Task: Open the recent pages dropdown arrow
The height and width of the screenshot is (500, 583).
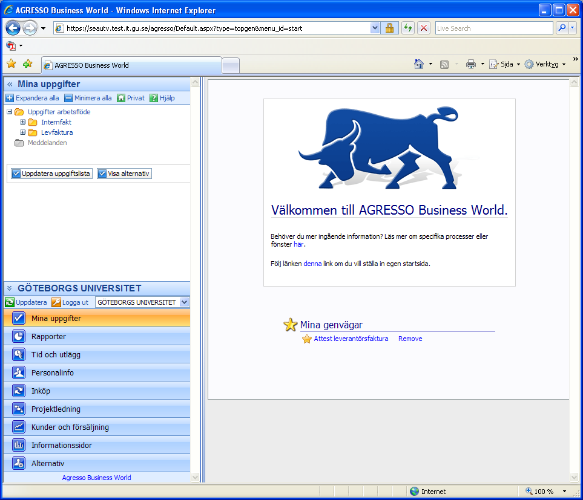Action: [x=43, y=28]
